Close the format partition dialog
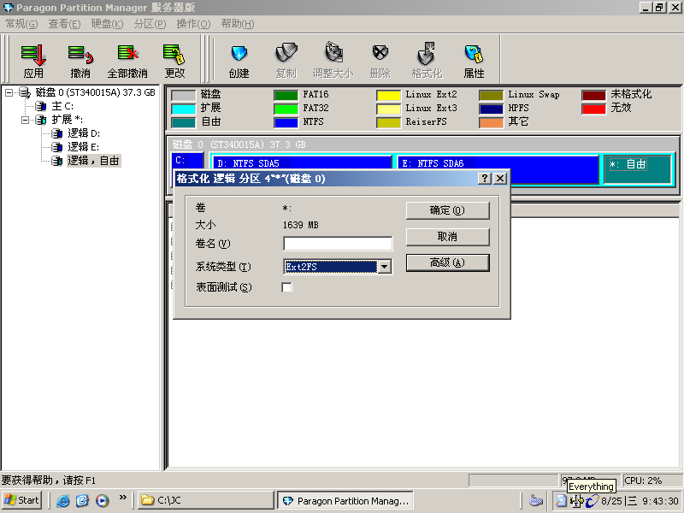This screenshot has height=513, width=684. pyautogui.click(x=500, y=178)
